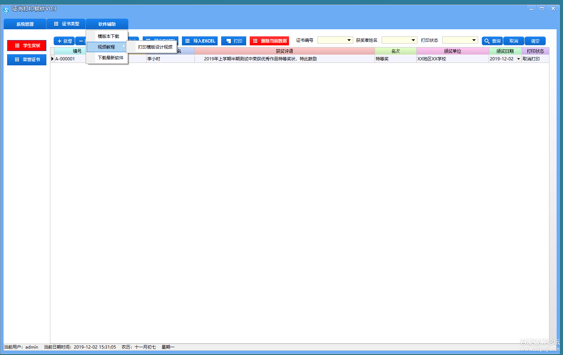Click the magnifier icon on 查询 button
This screenshot has height=355, width=563.
coord(487,41)
